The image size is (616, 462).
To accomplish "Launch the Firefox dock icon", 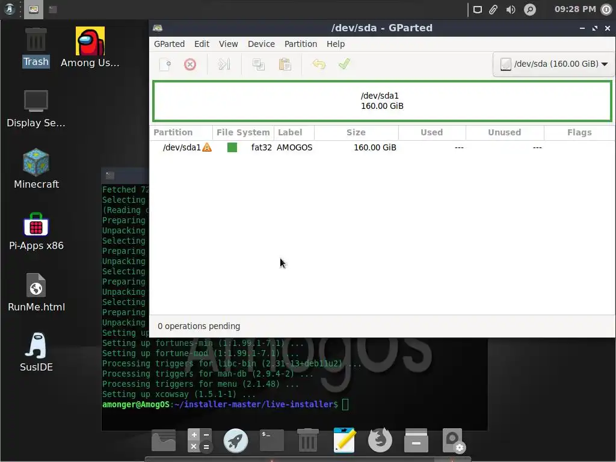I will [380, 440].
